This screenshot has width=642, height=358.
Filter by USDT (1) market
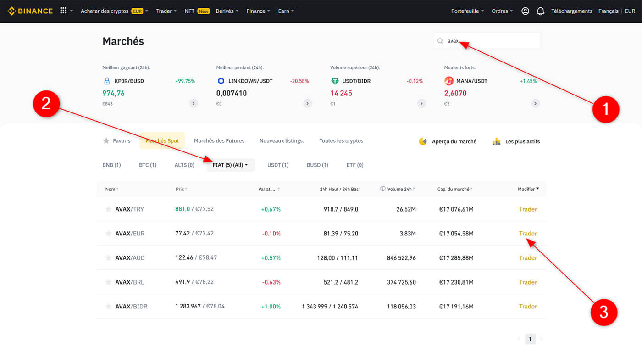[278, 165]
